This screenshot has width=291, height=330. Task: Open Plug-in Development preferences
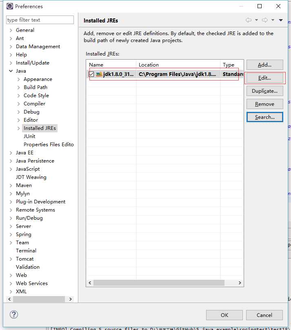click(40, 202)
